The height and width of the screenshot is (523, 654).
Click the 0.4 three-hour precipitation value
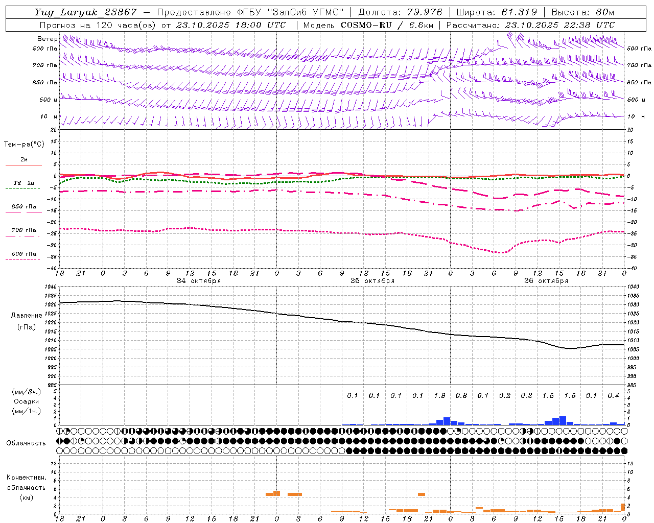tap(613, 396)
